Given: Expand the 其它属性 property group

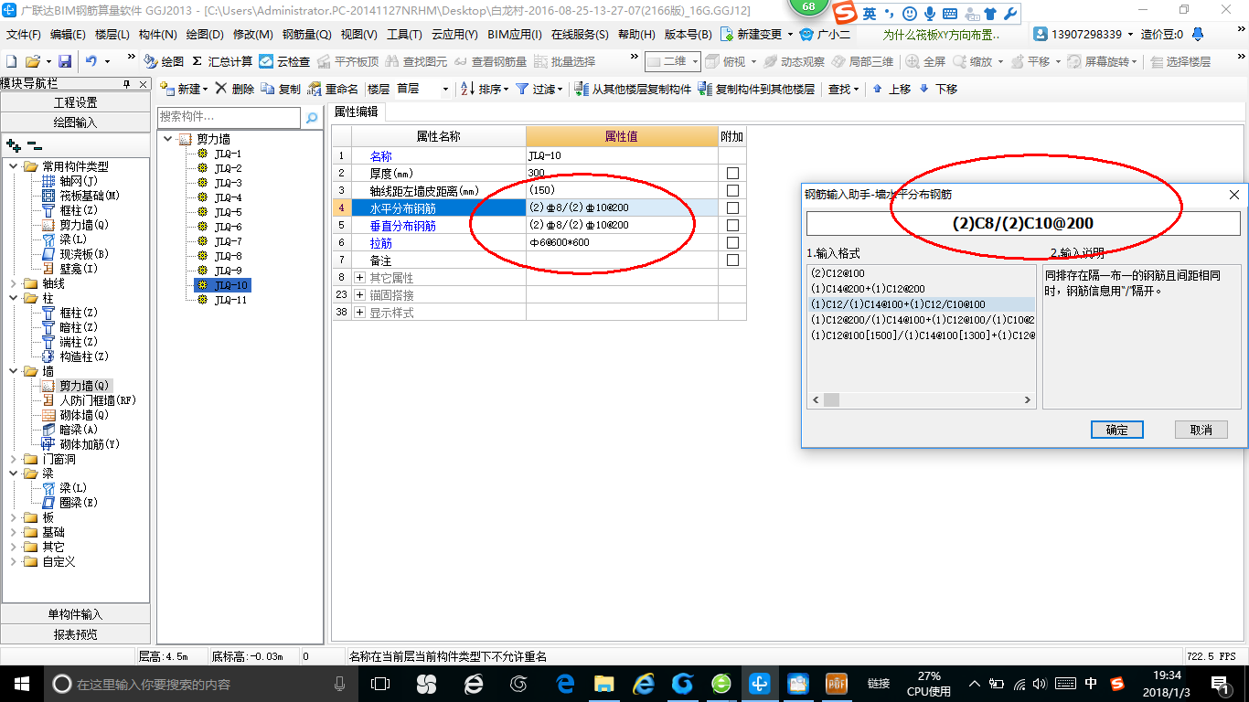Looking at the screenshot, I should [359, 277].
